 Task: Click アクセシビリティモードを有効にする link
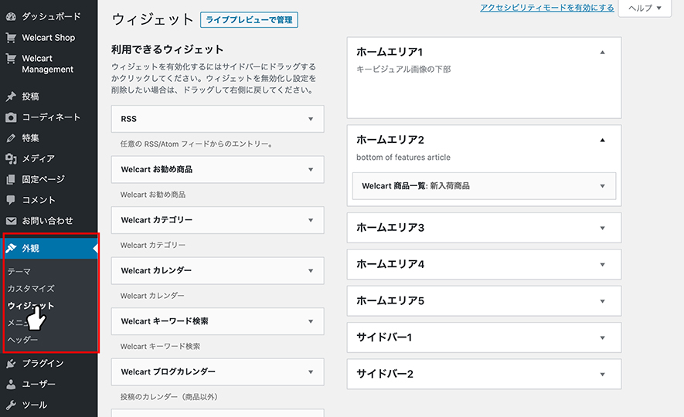click(547, 8)
